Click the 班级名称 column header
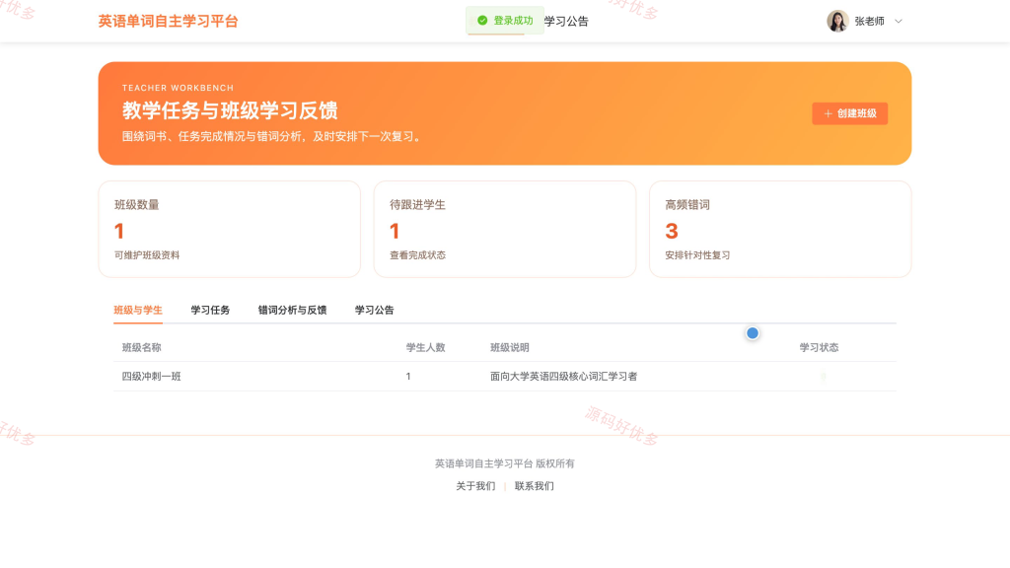Image resolution: width=1010 pixels, height=568 pixels. click(142, 347)
